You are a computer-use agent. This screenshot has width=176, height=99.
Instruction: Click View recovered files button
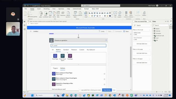(x=141, y=21)
